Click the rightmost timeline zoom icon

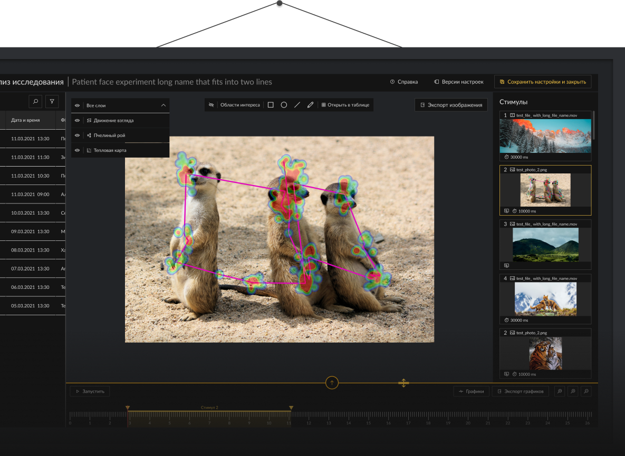point(585,391)
